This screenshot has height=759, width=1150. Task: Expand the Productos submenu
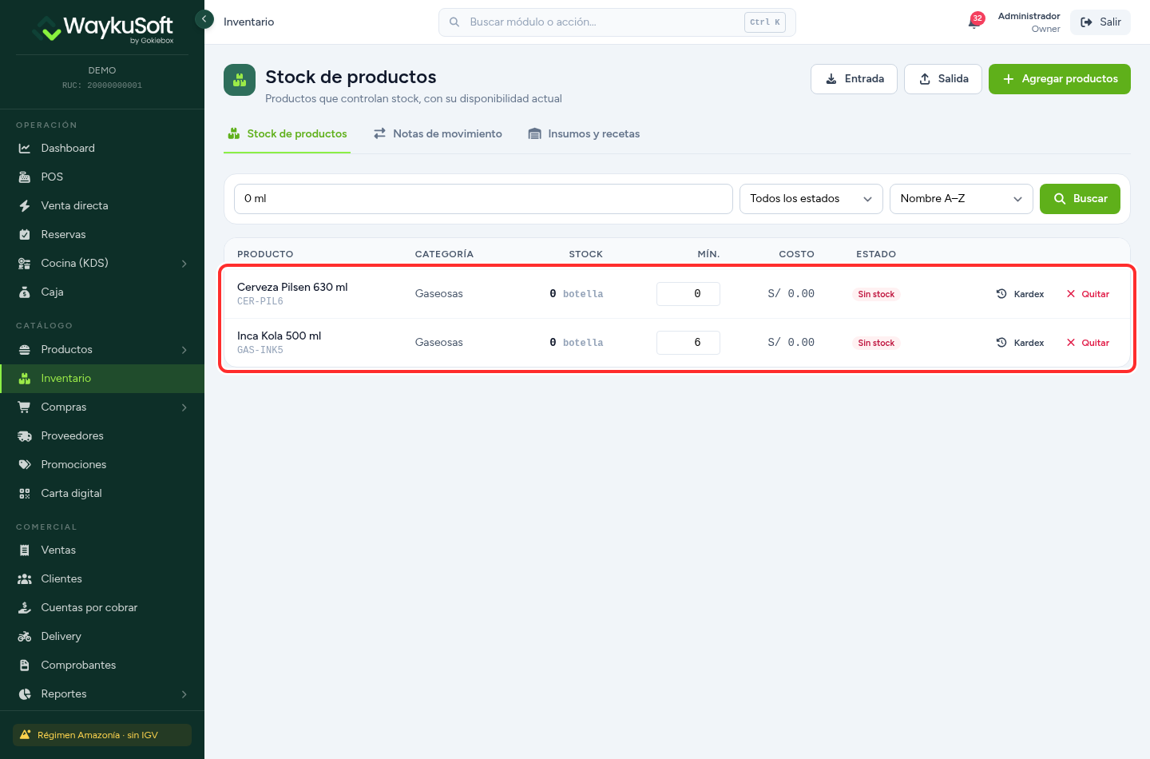point(102,349)
